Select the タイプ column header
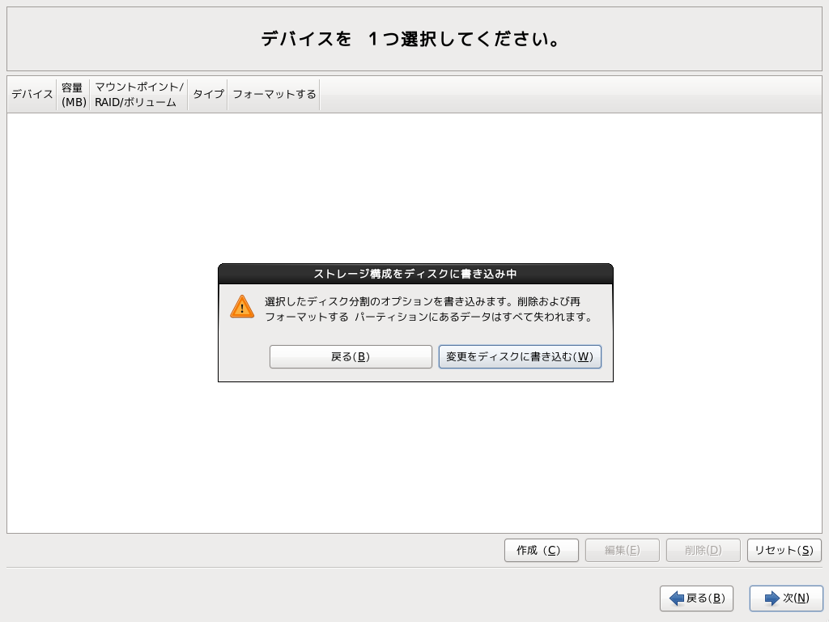Image resolution: width=829 pixels, height=622 pixels. click(x=207, y=94)
